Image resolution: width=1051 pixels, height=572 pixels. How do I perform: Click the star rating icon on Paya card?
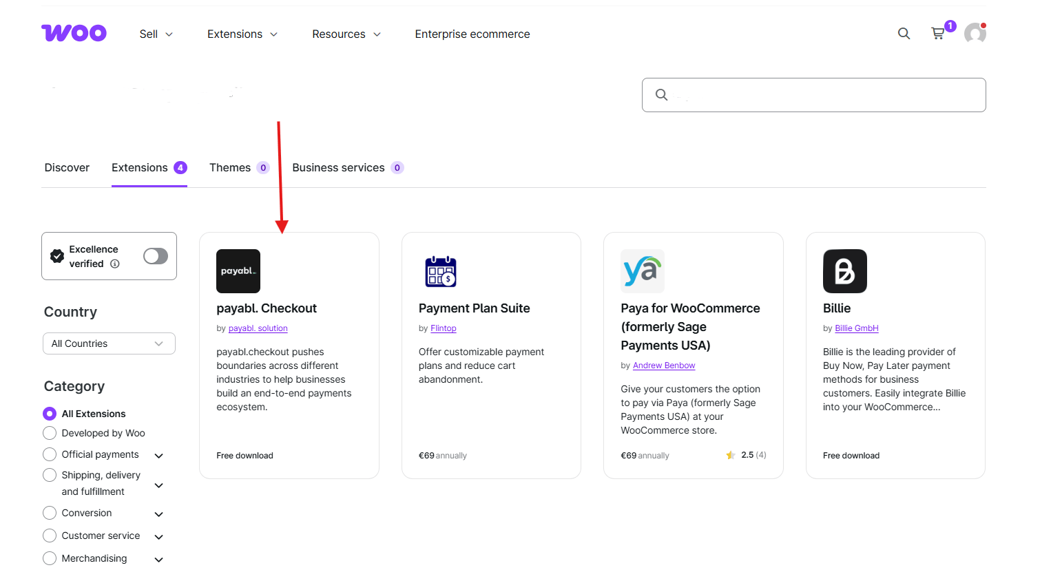[731, 455]
